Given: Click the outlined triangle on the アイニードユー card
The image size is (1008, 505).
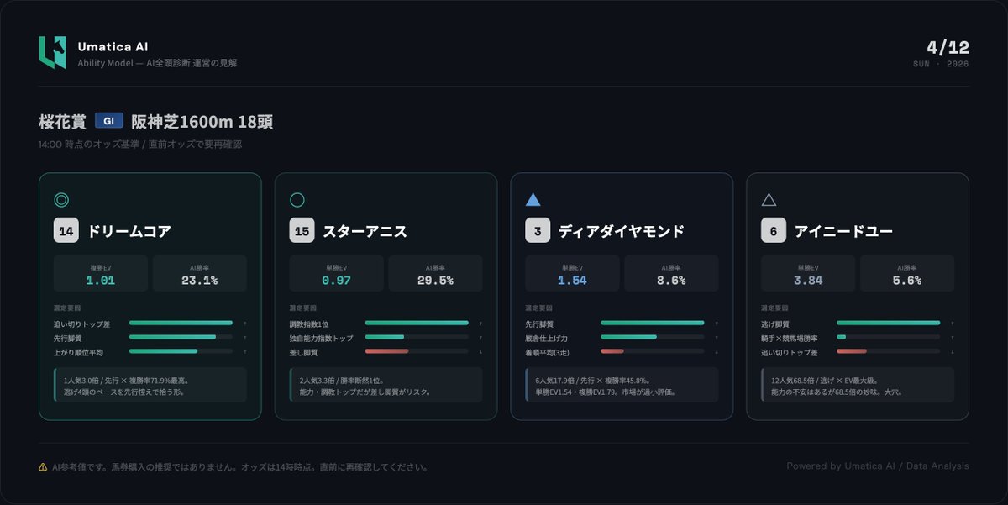Looking at the screenshot, I should (769, 200).
